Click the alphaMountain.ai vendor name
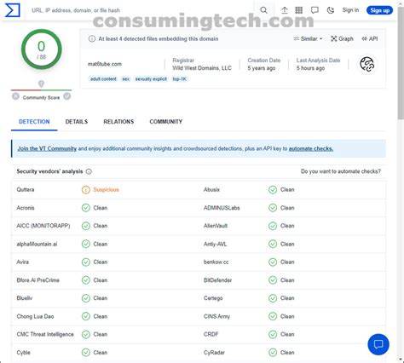The image size is (404, 363). tap(37, 244)
